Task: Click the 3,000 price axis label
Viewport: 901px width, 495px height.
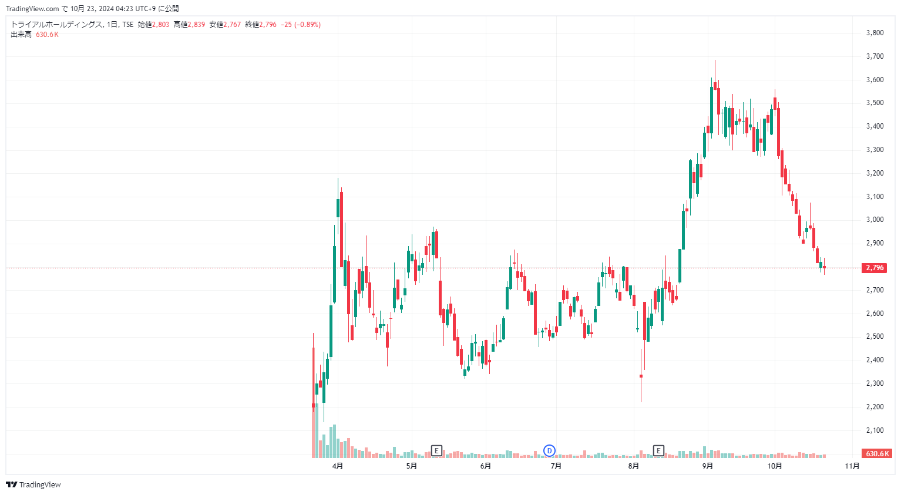Action: tap(875, 220)
